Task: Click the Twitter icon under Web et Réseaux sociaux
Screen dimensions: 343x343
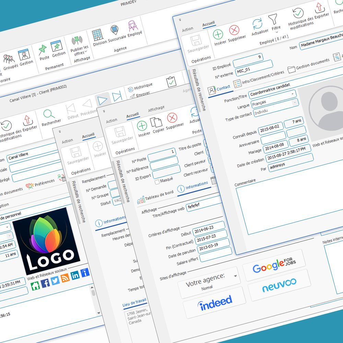Action: (55, 281)
